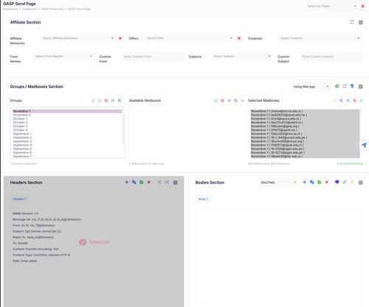Switch to the Body 1 tab
The width and height of the screenshot is (369, 307).
coord(203,199)
